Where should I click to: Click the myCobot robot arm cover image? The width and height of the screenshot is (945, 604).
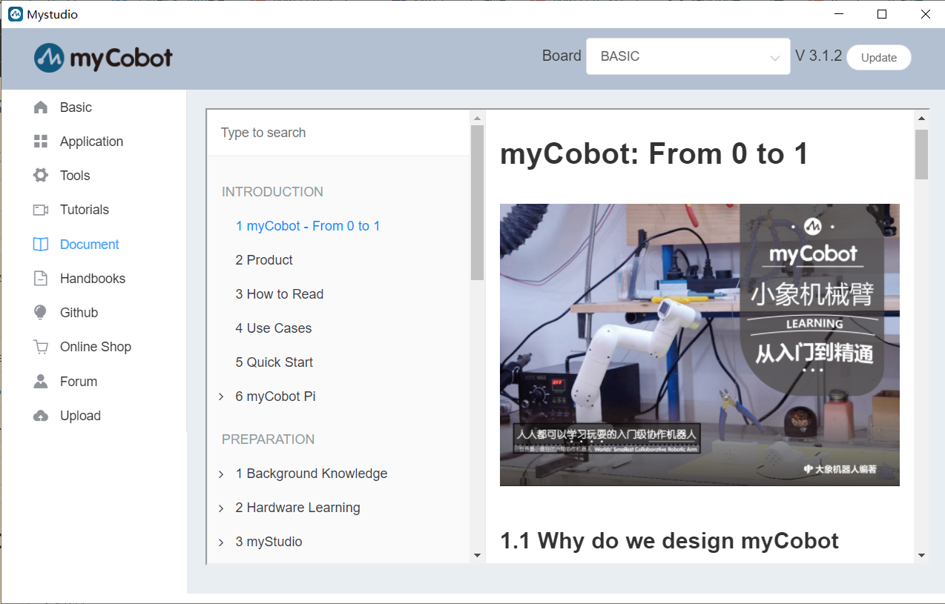(x=699, y=345)
